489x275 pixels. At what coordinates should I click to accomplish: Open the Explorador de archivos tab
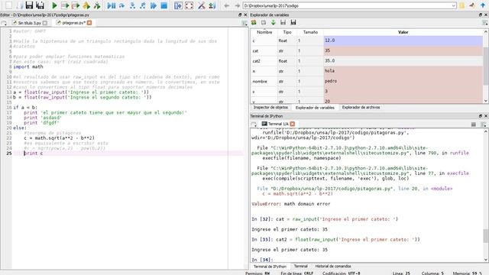(x=361, y=107)
